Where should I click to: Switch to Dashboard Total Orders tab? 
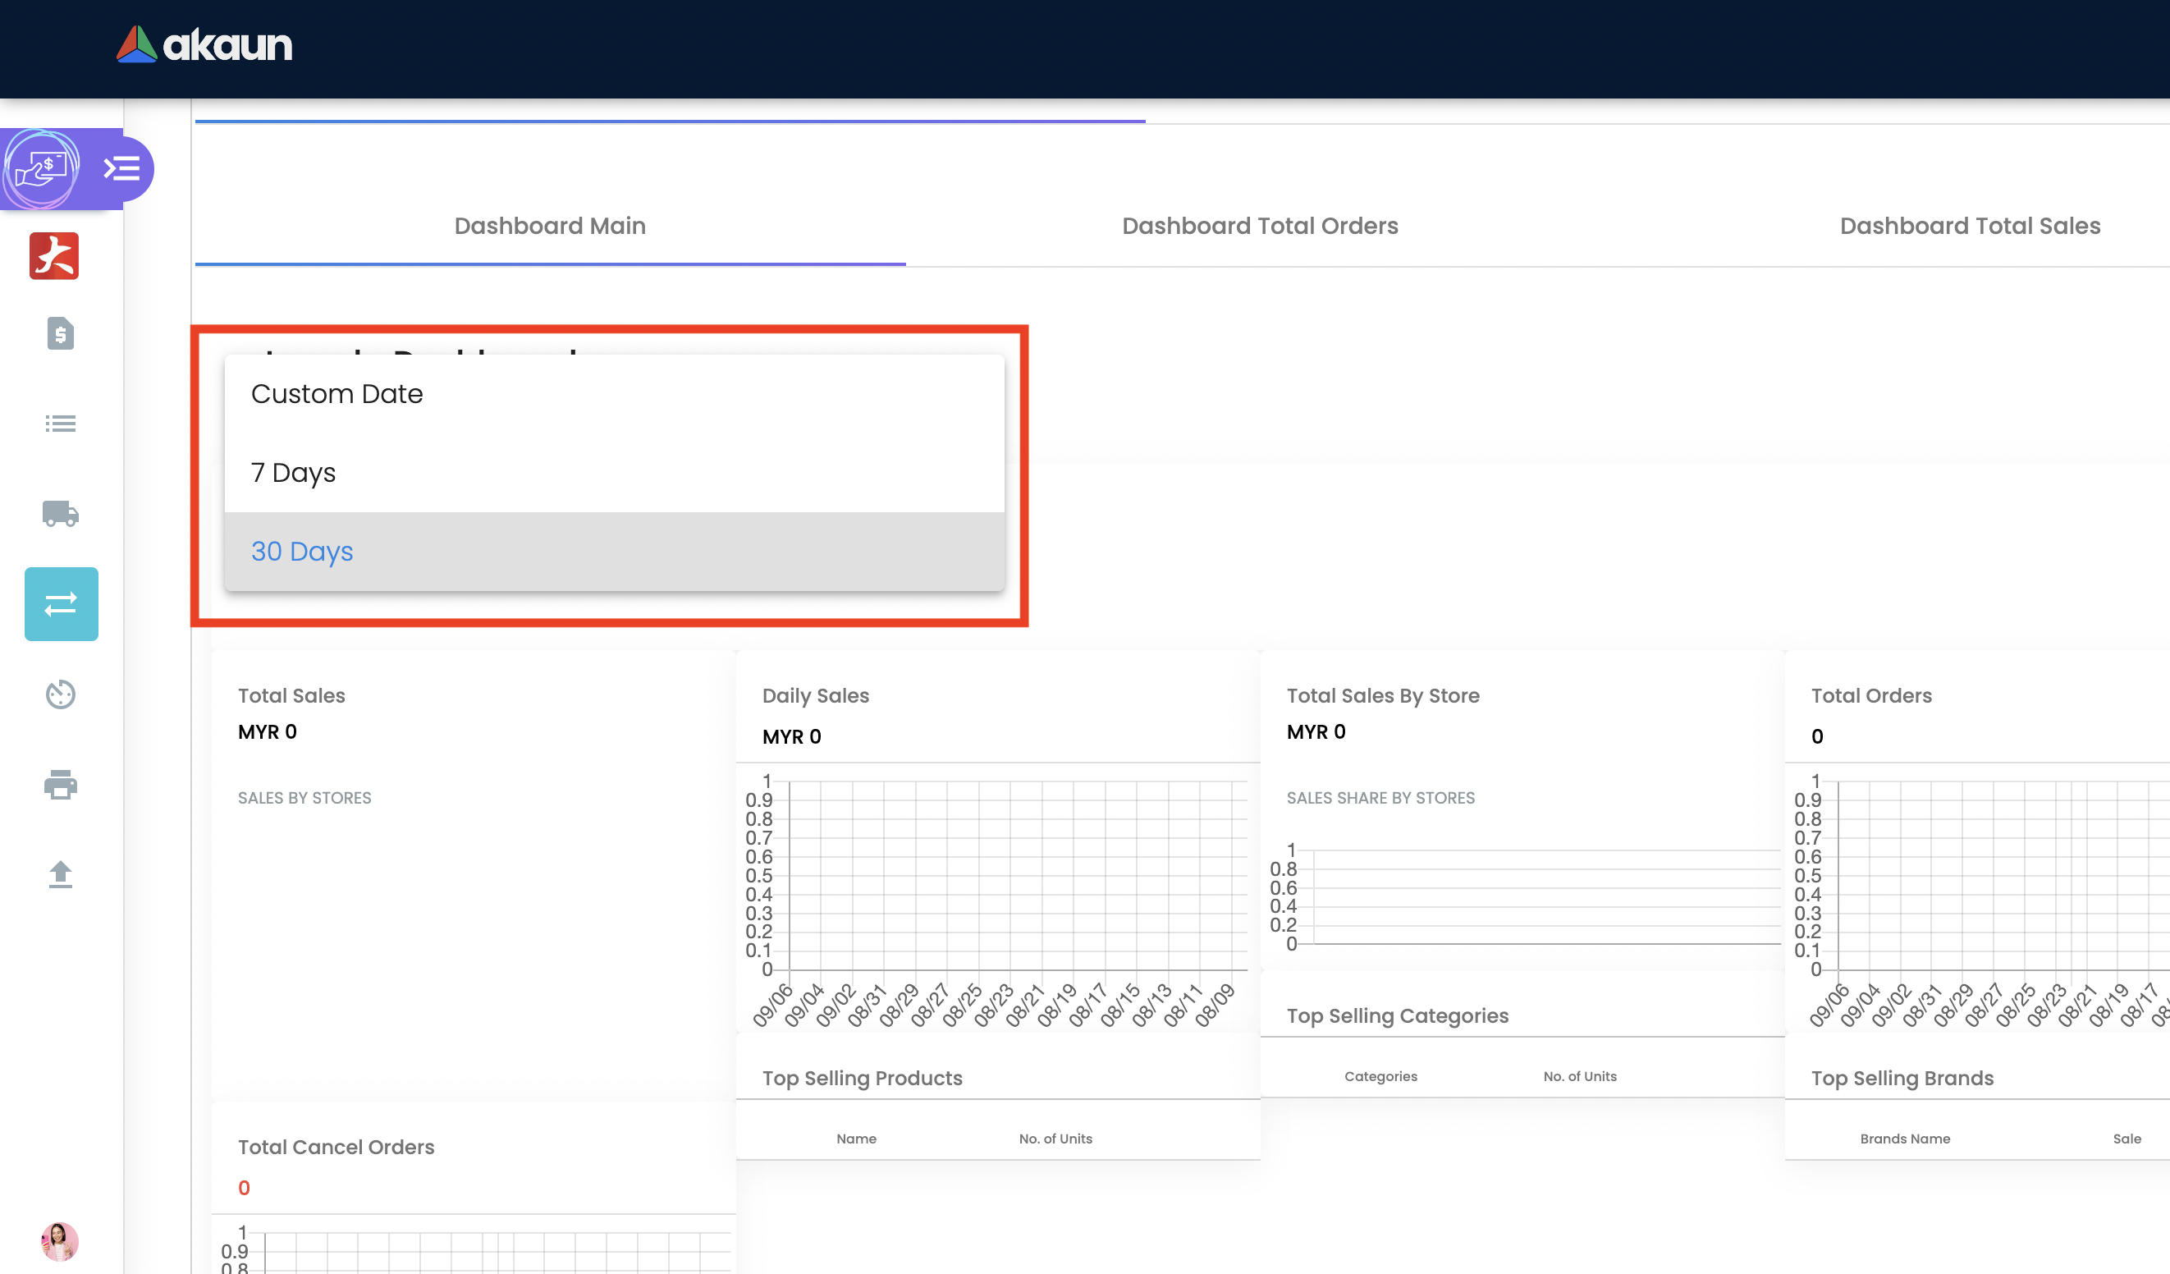[1259, 226]
